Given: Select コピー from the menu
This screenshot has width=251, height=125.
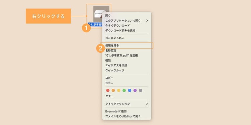Looking at the screenshot, I should click(x=127, y=78).
